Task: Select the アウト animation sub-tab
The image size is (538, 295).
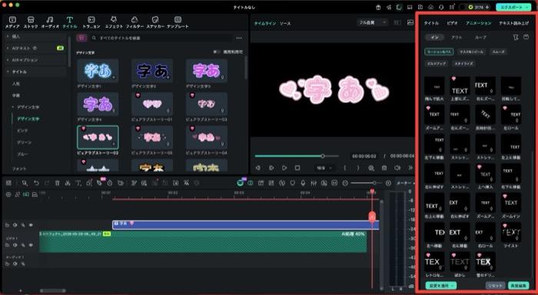Action: pos(457,38)
